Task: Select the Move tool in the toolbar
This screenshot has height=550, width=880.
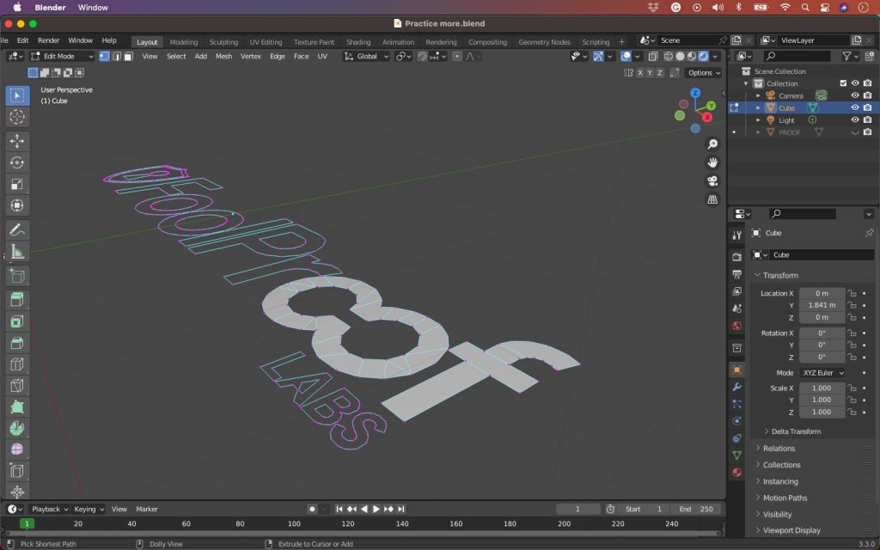Action: 17,141
